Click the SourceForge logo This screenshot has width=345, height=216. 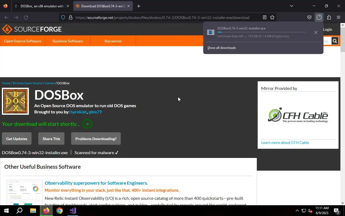pos(32,29)
